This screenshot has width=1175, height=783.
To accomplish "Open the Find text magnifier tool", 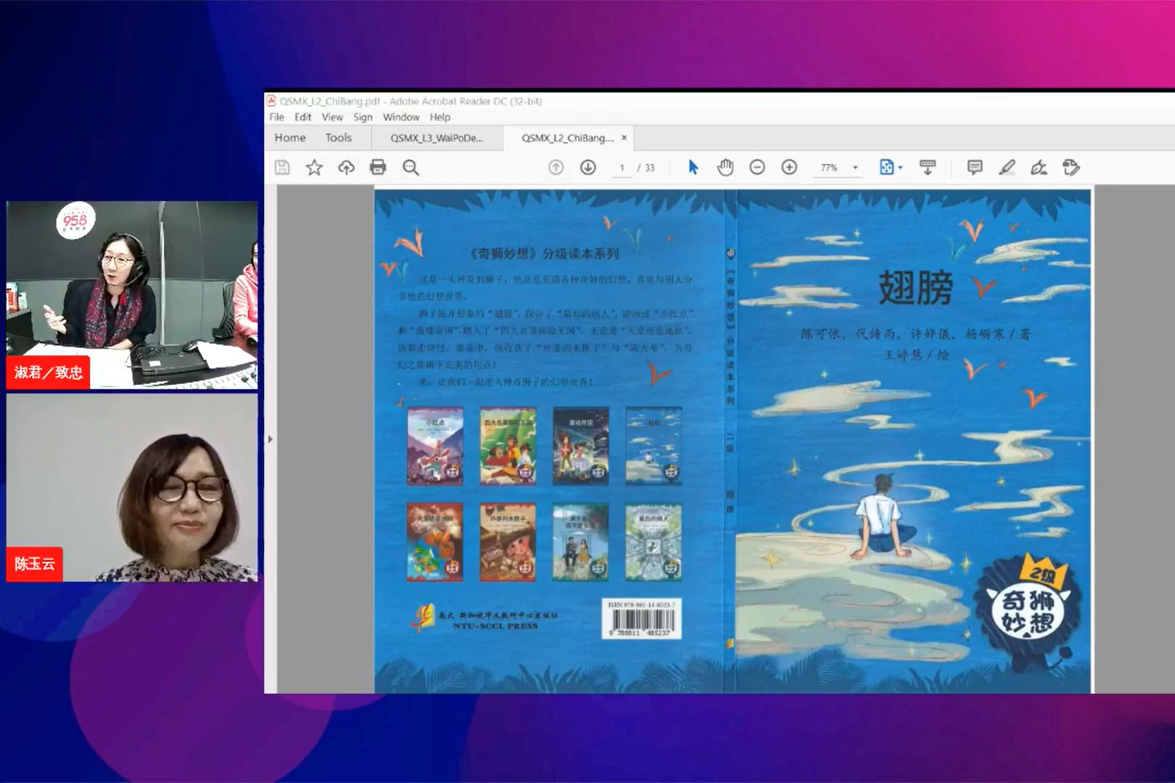I will pyautogui.click(x=411, y=167).
